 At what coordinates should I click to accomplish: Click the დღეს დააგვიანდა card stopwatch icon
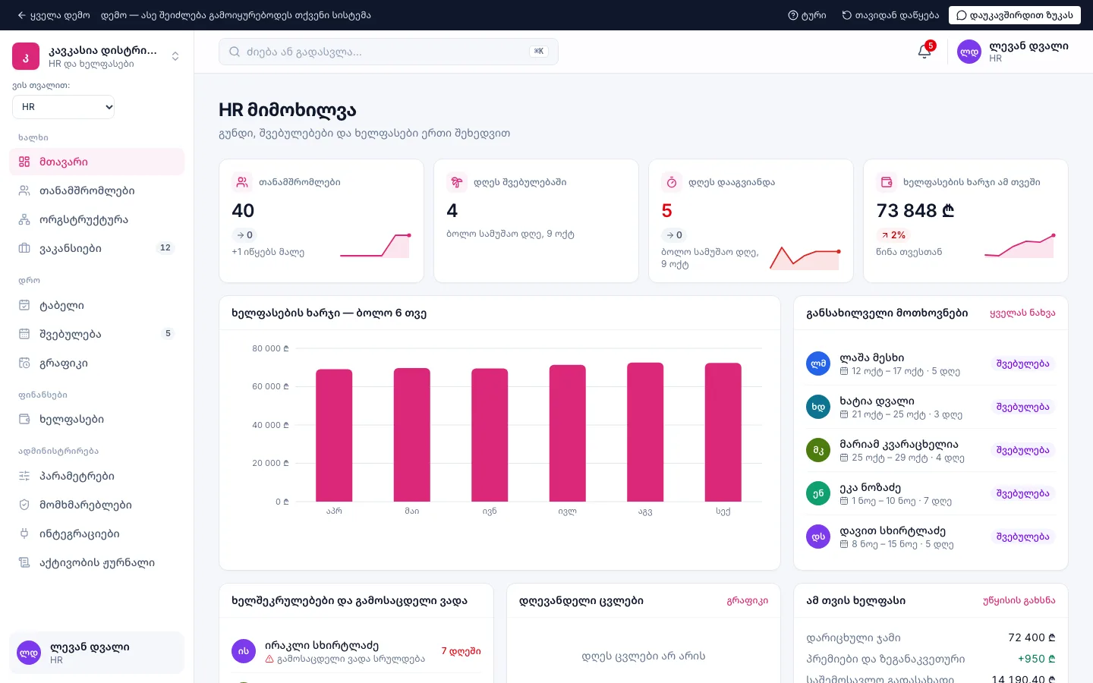click(672, 182)
